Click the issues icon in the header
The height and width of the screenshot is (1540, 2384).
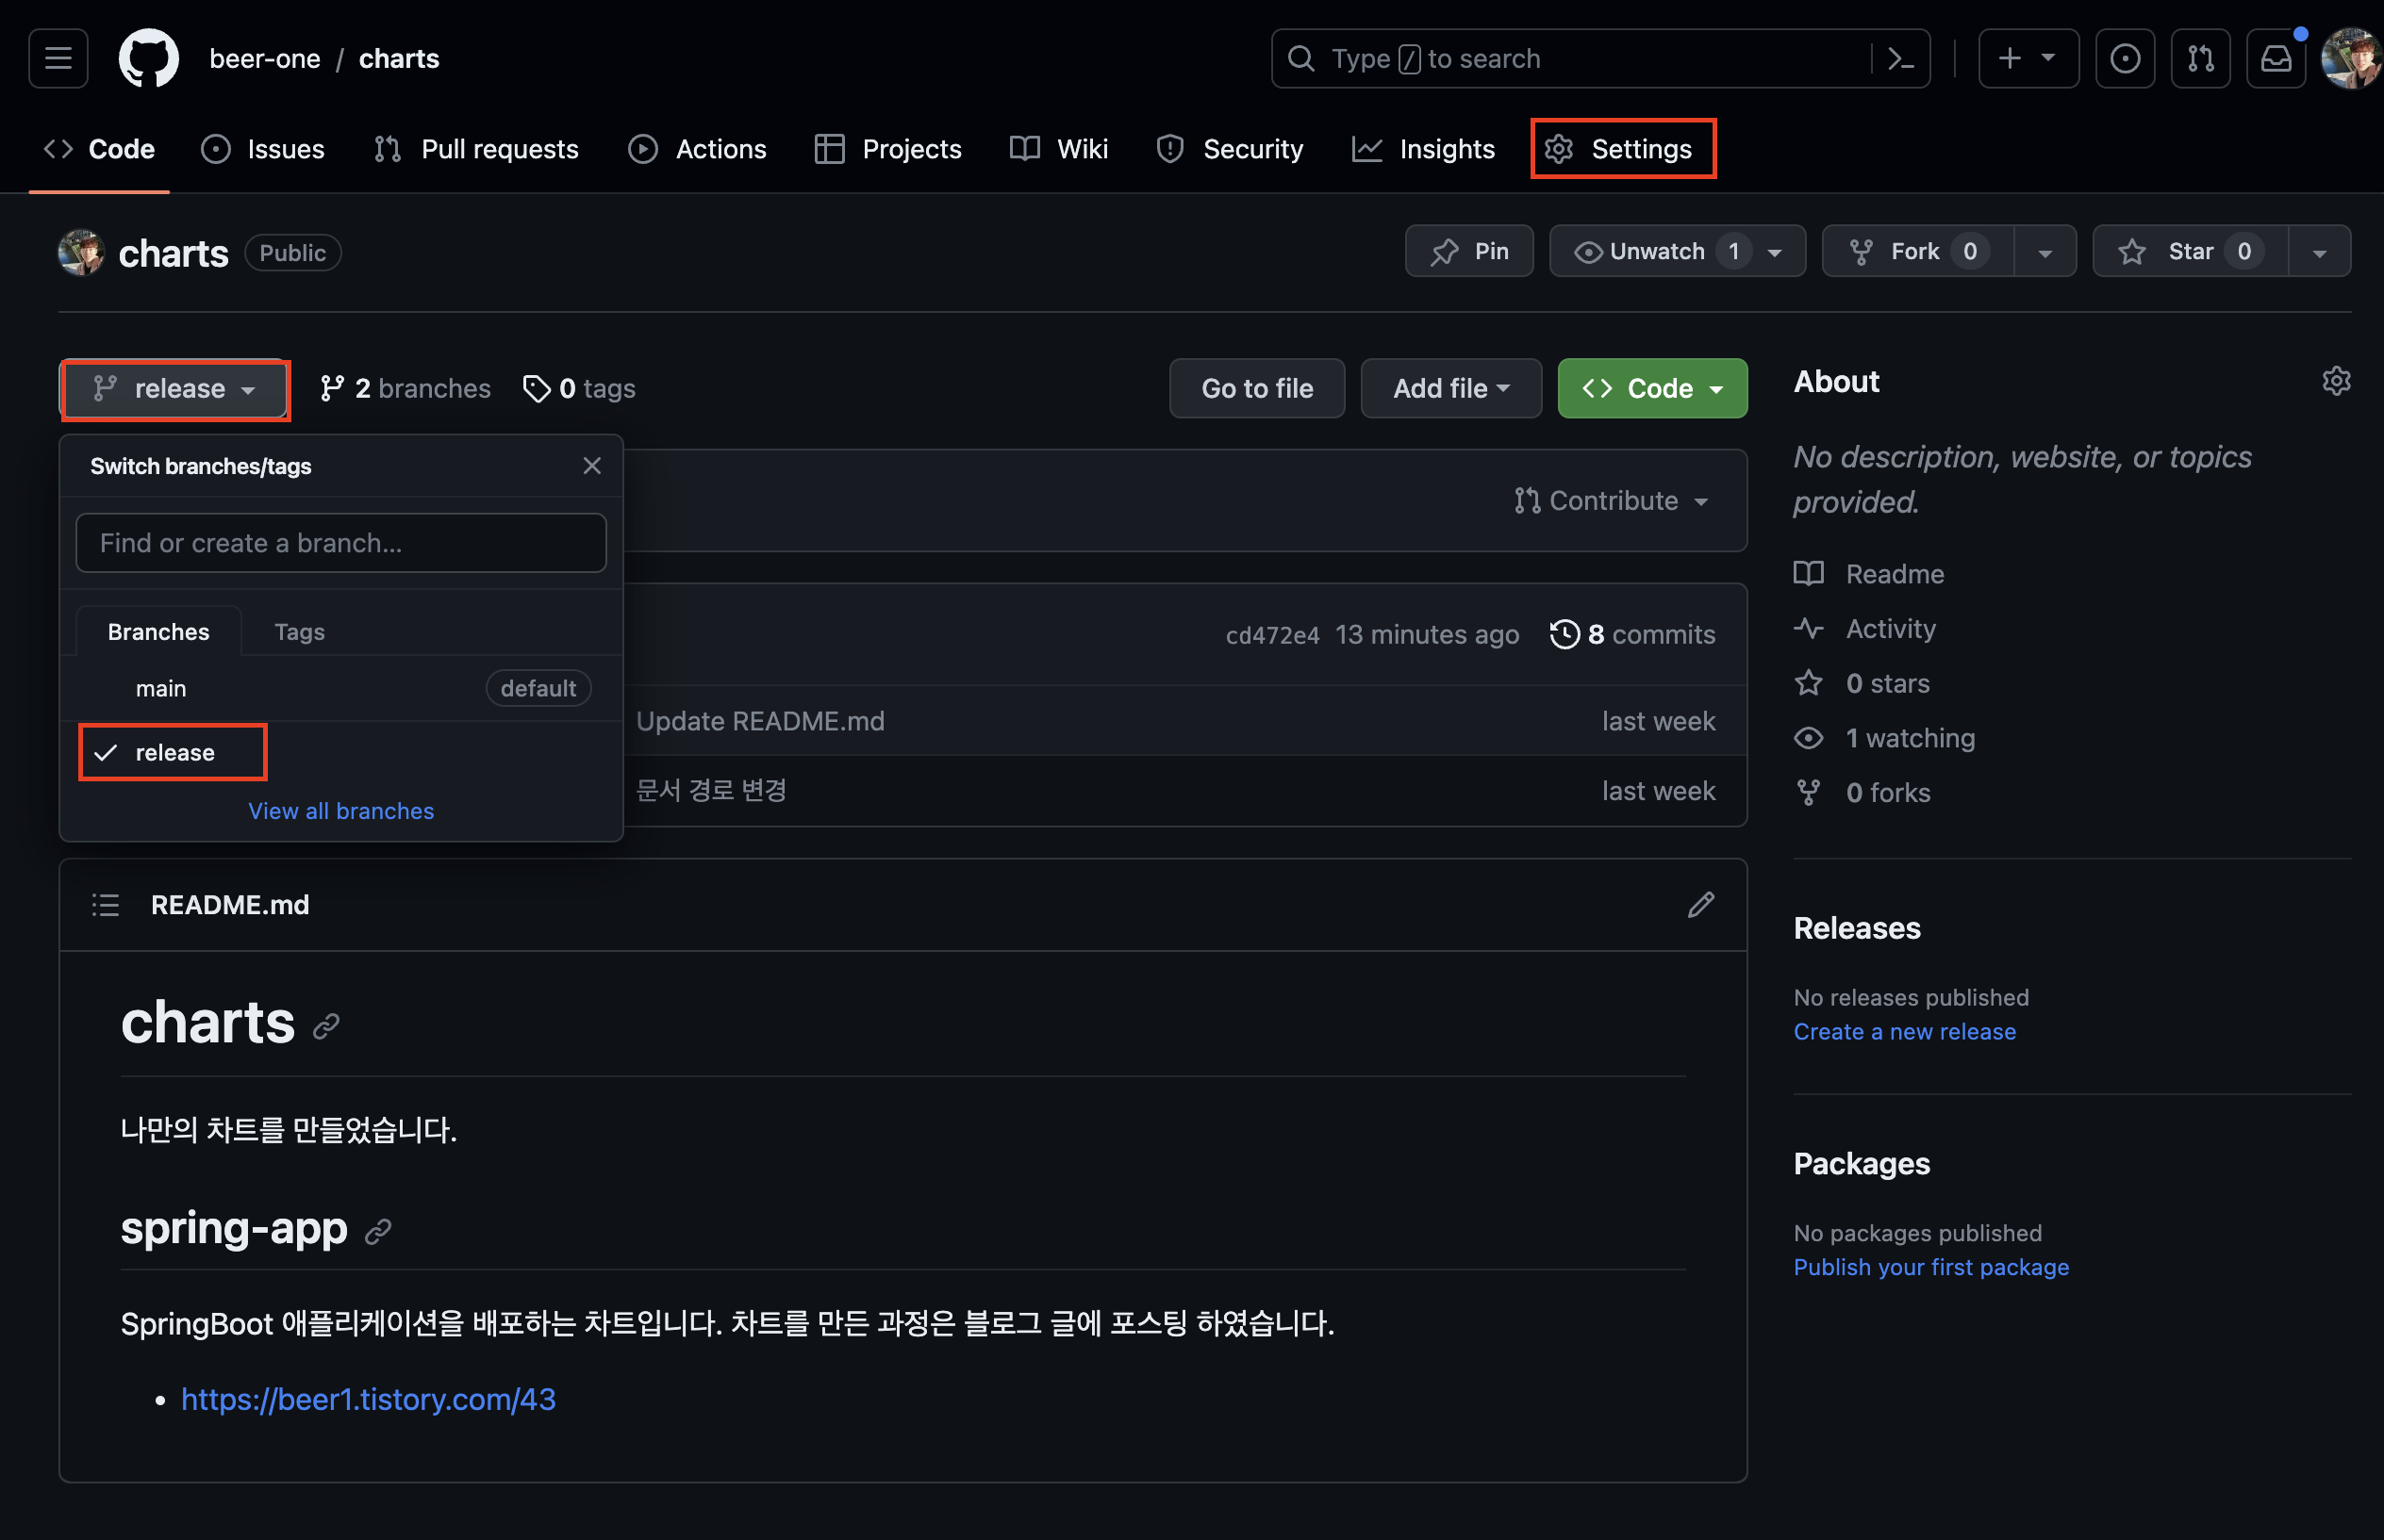pos(2125,59)
